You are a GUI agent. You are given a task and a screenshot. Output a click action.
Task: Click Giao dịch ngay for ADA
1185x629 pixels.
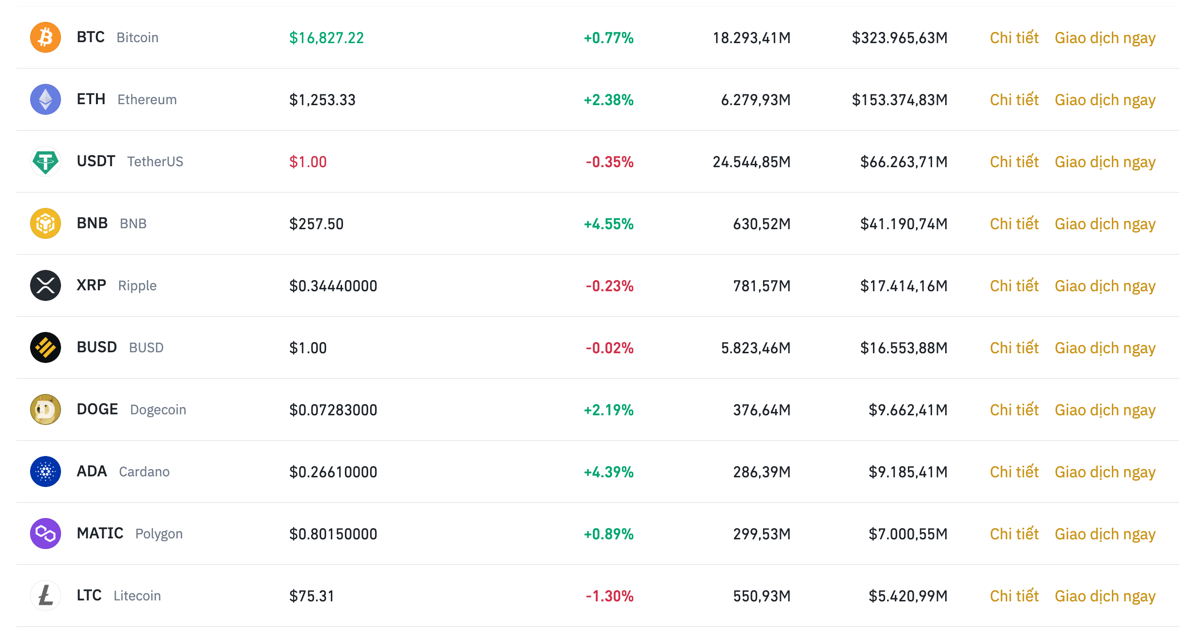click(1105, 472)
